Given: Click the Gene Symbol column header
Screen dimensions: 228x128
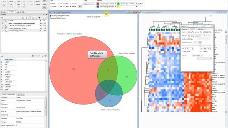Looking at the screenshot, I should click(x=10, y=59).
